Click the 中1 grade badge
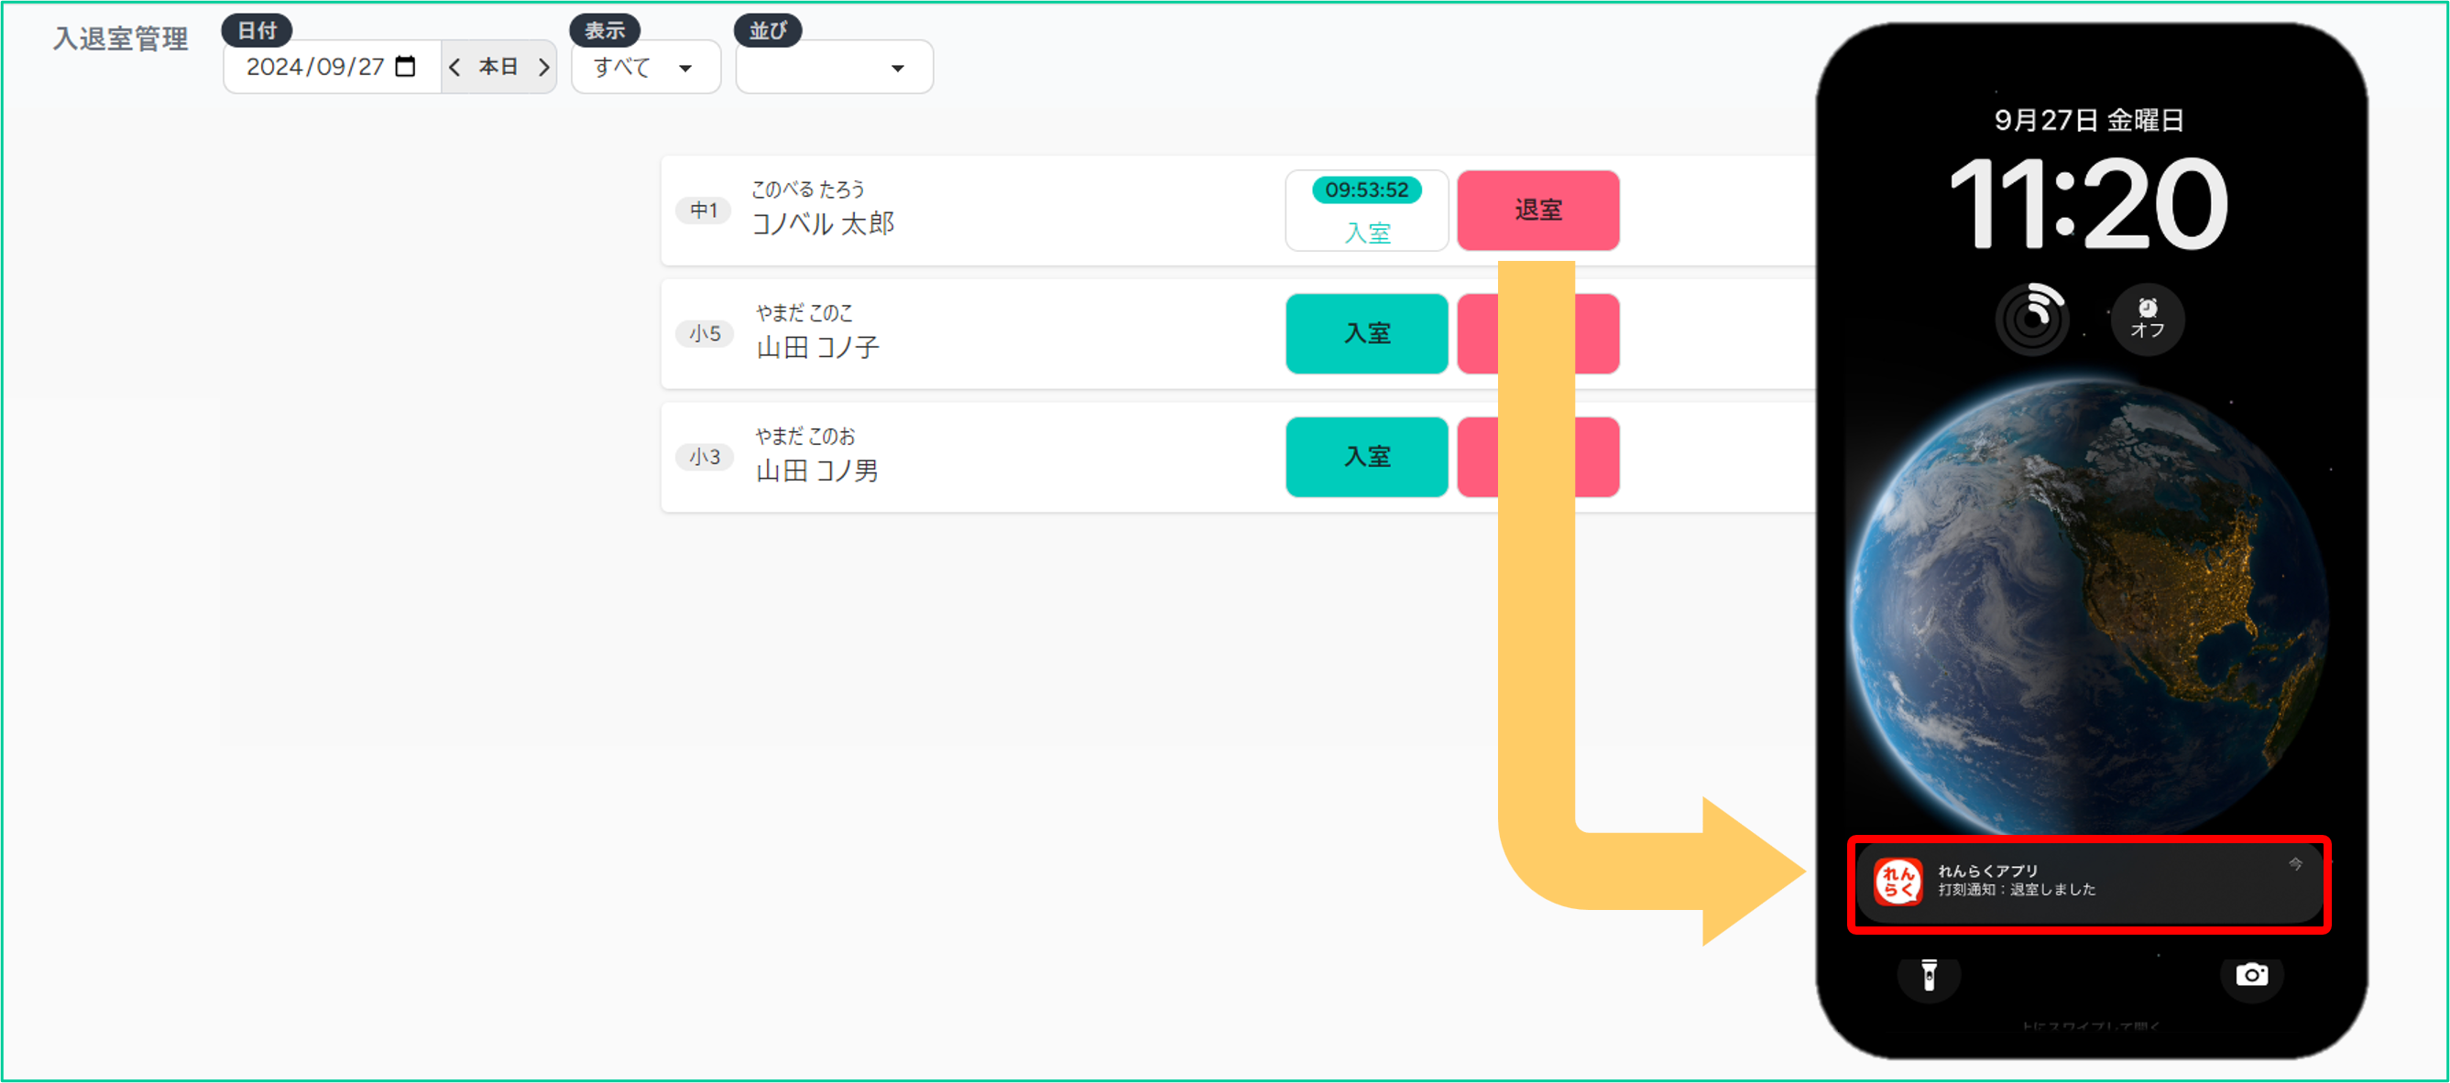The image size is (2450, 1083). coord(704,210)
